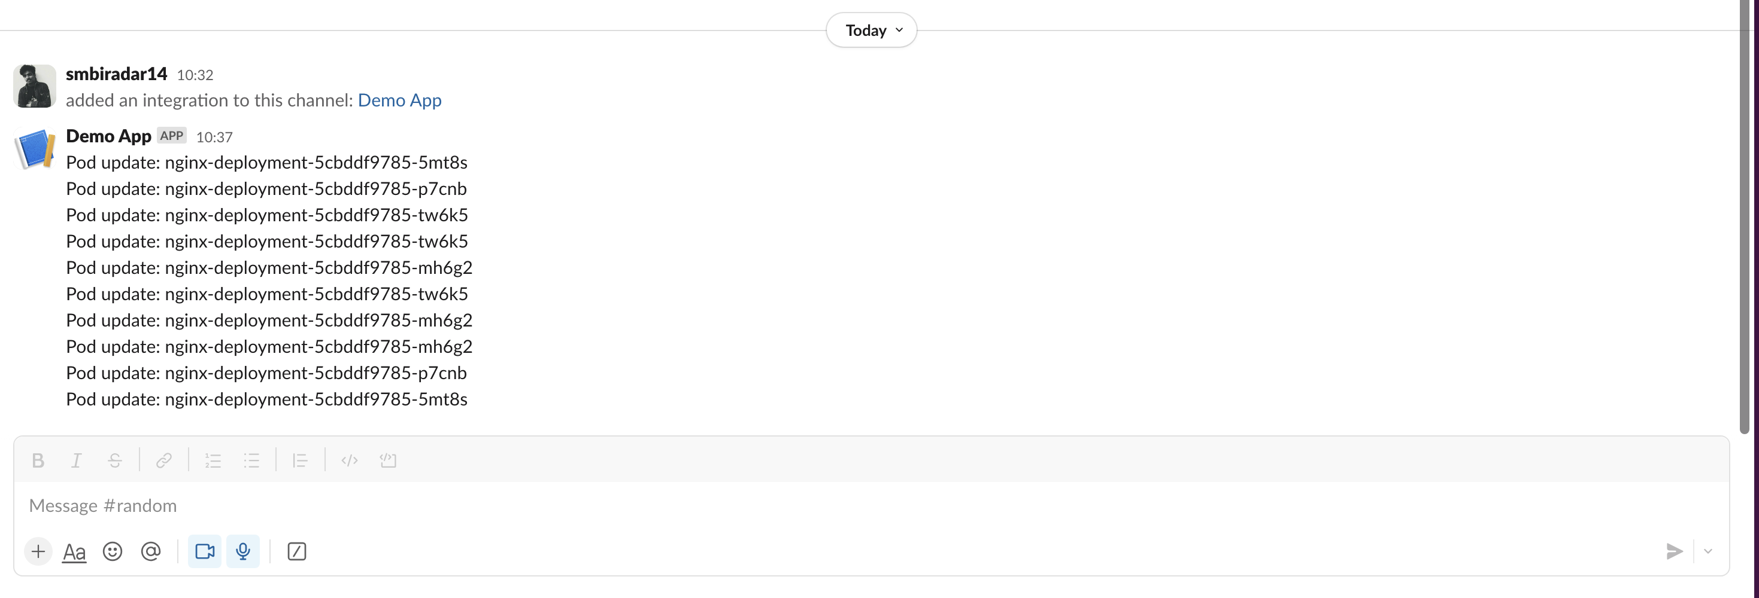This screenshot has width=1759, height=598.
Task: Insert inline code formatting
Action: [350, 460]
